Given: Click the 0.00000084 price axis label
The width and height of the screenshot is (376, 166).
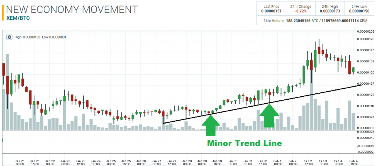Looking at the screenshot, I should click(366, 128).
